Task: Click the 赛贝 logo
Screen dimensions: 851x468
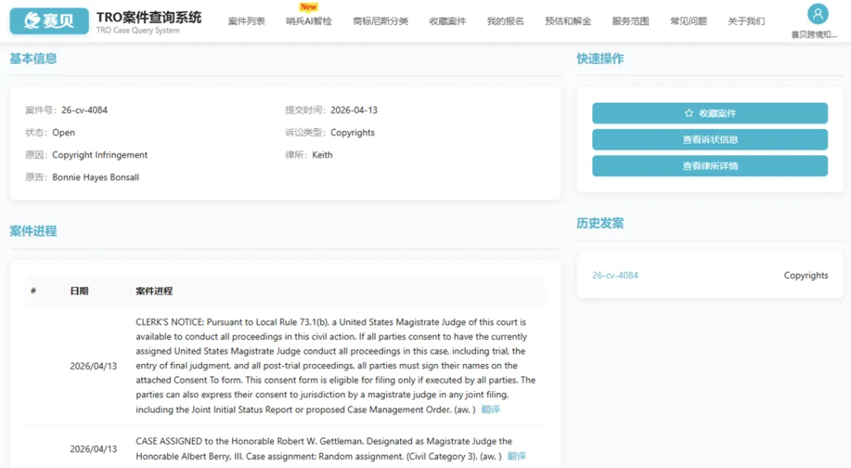Action: (x=49, y=20)
